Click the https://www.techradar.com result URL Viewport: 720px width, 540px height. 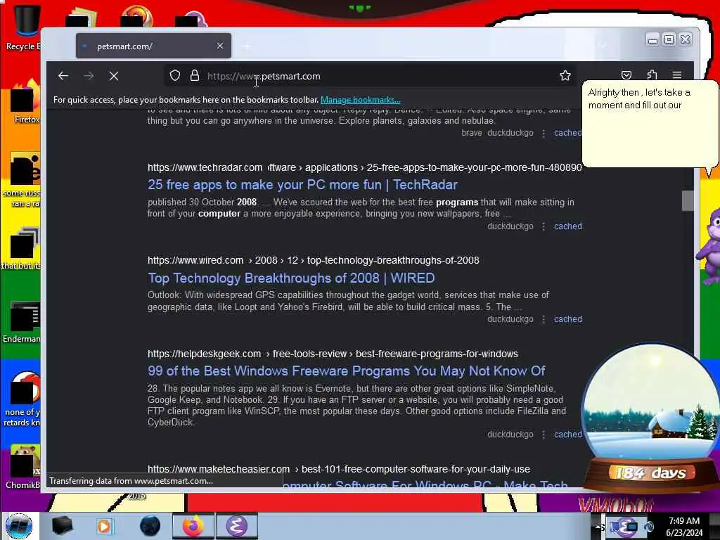click(x=205, y=167)
